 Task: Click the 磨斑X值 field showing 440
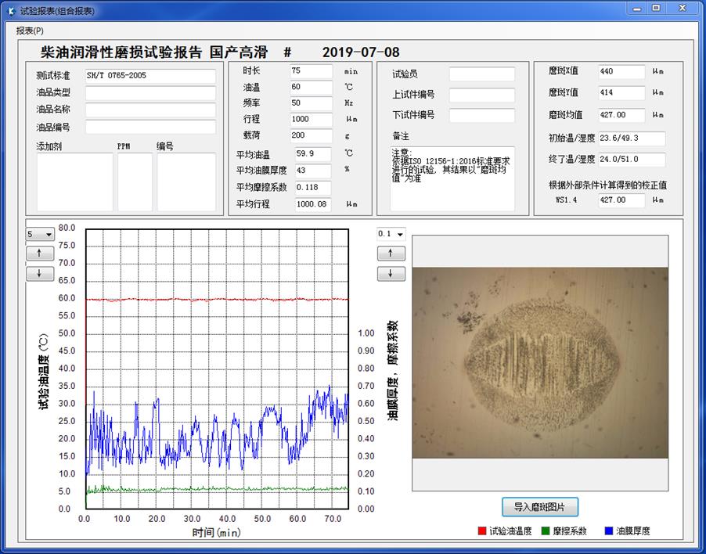621,71
